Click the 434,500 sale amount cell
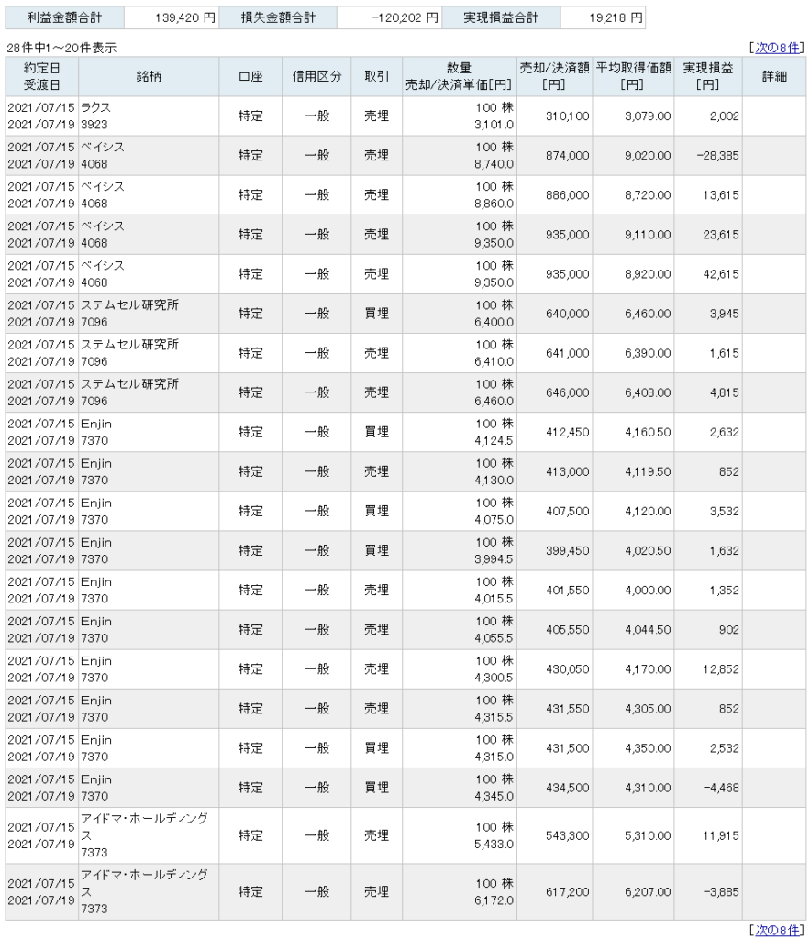Image resolution: width=810 pixels, height=939 pixels. [554, 788]
